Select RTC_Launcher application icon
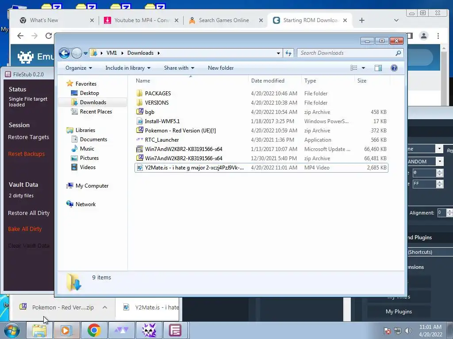The height and width of the screenshot is (339, 453). pyautogui.click(x=139, y=139)
